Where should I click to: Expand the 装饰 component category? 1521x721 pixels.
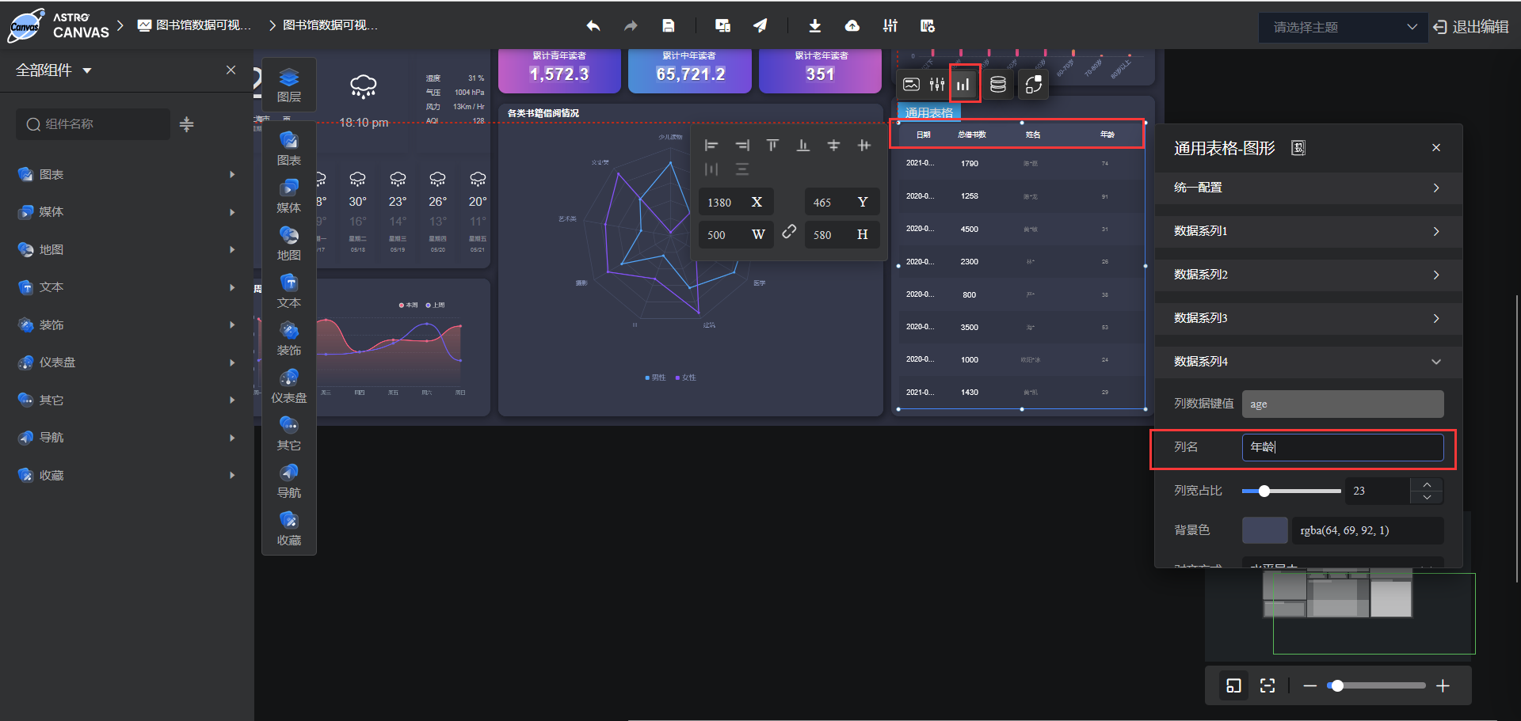click(x=127, y=324)
